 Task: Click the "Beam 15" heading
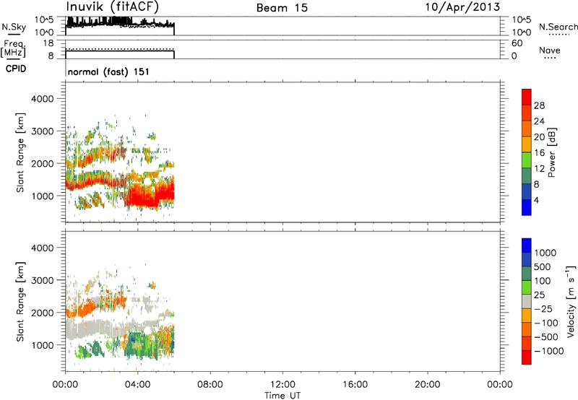coord(282,8)
